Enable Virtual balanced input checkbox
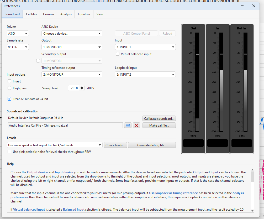Image resolution: width=264 pixels, height=219 pixels. point(118,54)
